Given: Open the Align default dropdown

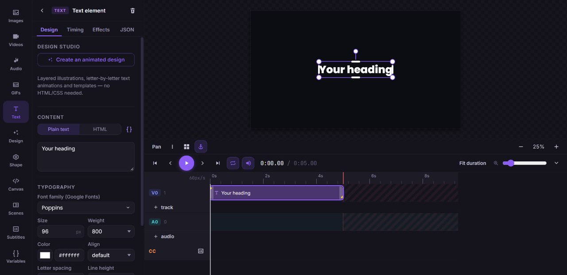Looking at the screenshot, I should [x=111, y=255].
